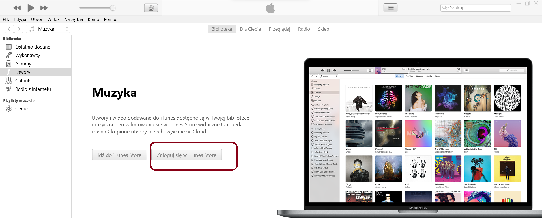Go forward with the right arrow button
The width and height of the screenshot is (542, 218).
[18, 29]
